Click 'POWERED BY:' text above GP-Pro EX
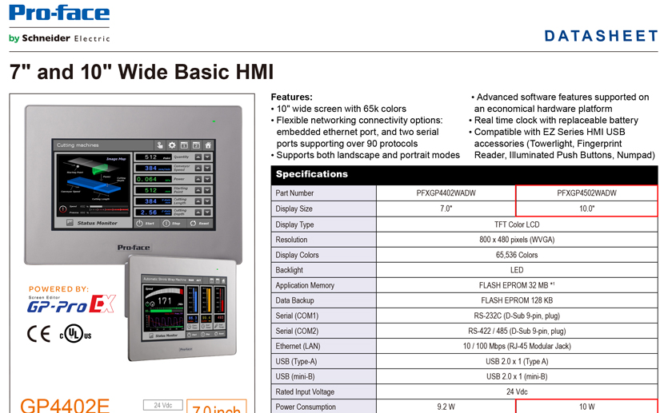Screen dimensions: 664x413 pos(59,289)
